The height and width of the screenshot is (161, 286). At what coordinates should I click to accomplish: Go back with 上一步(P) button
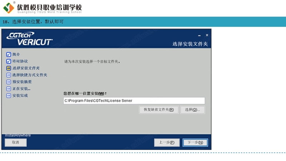click(167, 142)
